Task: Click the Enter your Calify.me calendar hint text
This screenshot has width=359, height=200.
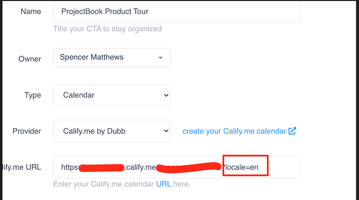Action: [x=104, y=184]
